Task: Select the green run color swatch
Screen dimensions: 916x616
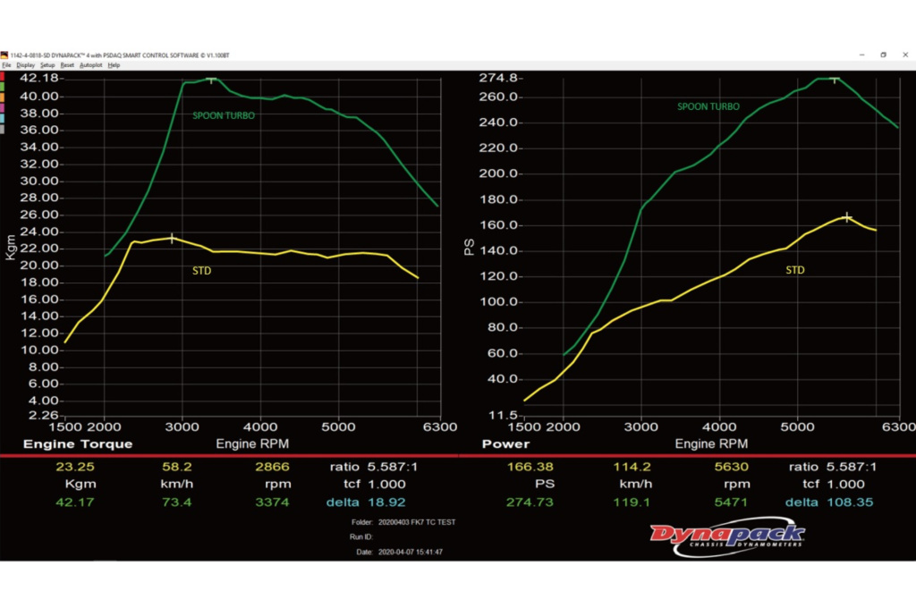Action: click(4, 86)
